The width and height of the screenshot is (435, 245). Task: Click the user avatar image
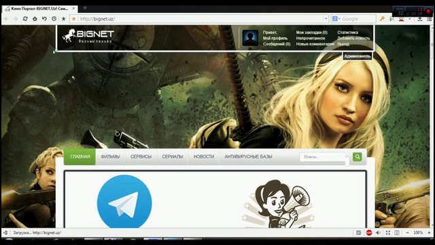[x=250, y=38]
